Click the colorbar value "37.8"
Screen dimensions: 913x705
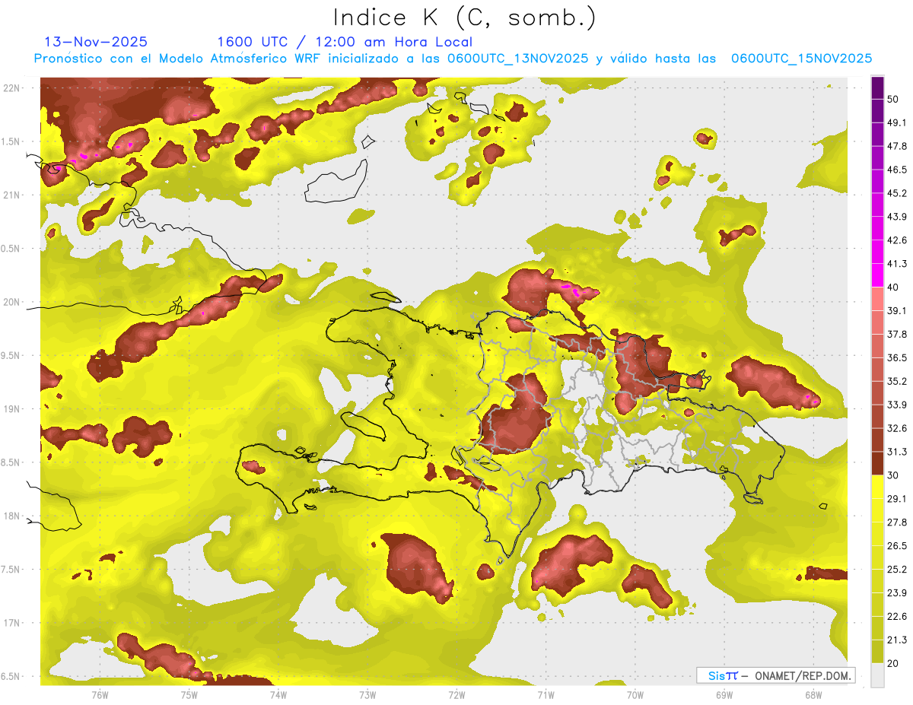click(897, 334)
